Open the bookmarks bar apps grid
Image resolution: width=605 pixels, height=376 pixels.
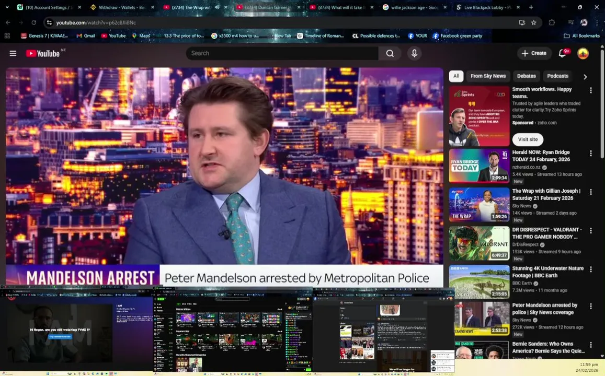pos(7,36)
